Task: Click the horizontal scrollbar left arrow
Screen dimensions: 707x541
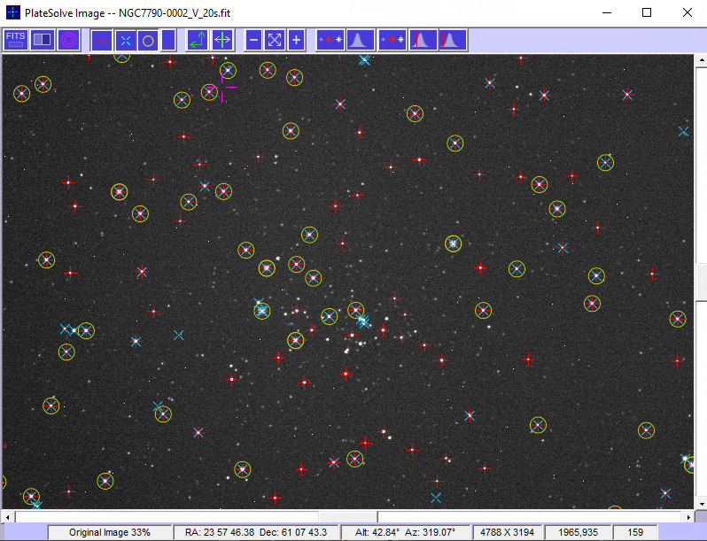Action: [8, 516]
